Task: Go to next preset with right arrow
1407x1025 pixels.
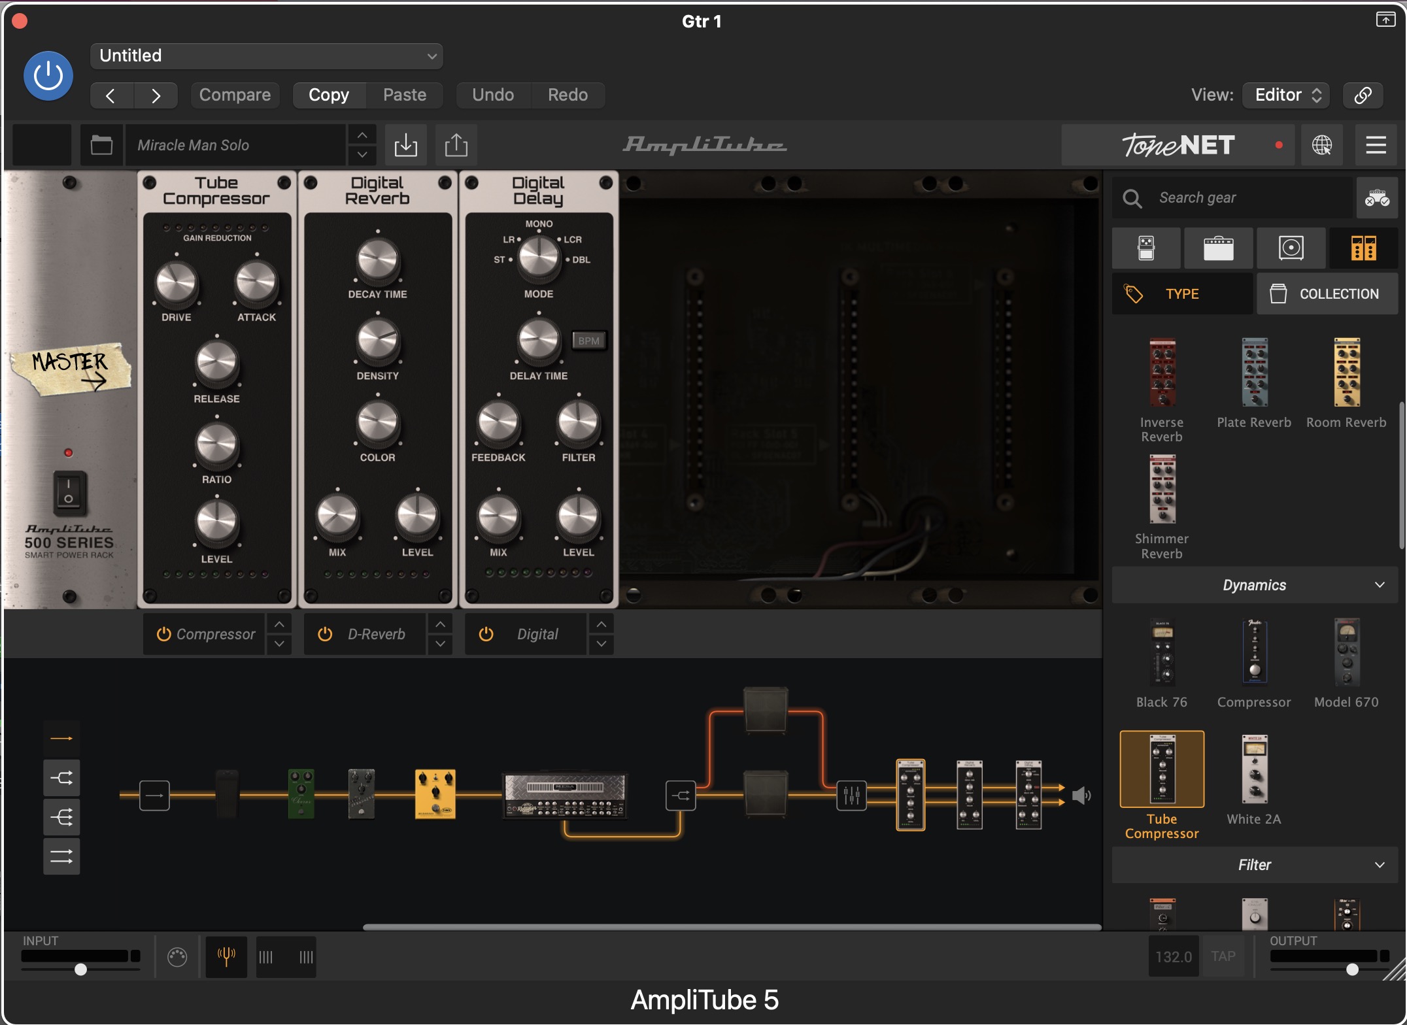Action: coord(156,95)
